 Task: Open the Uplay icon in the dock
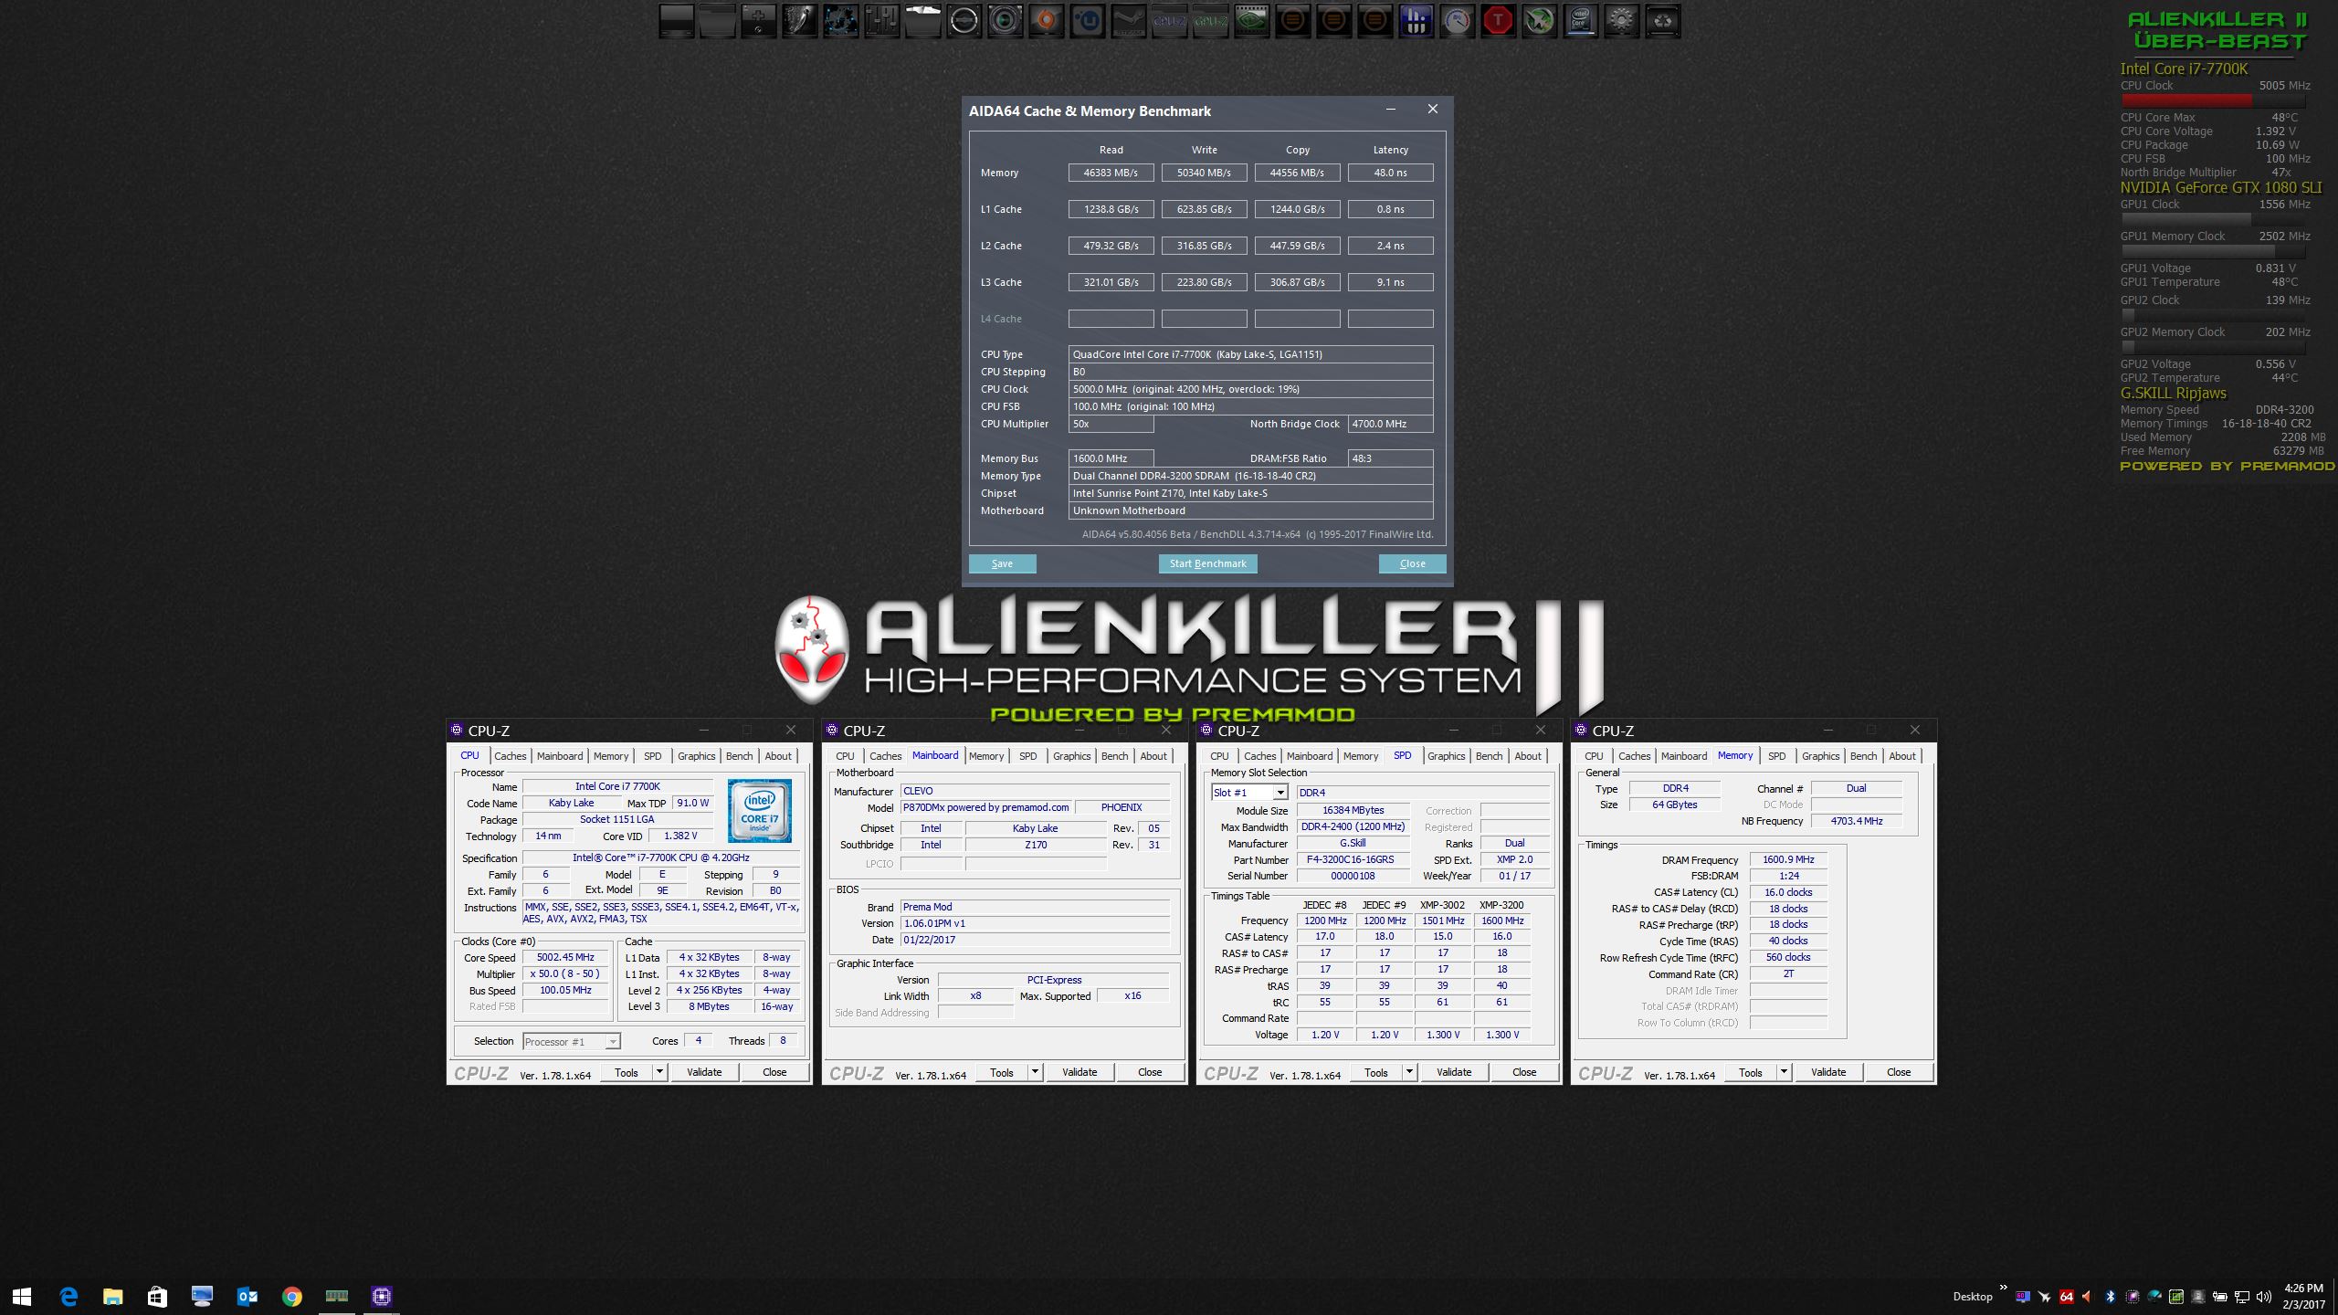tap(1087, 21)
